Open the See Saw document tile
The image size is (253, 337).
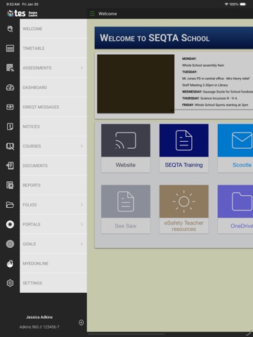click(126, 201)
